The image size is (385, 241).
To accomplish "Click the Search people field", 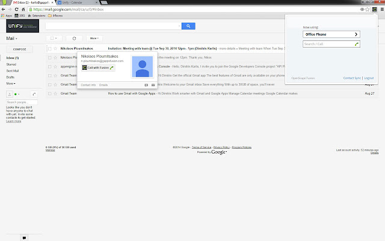I will (22, 102).
